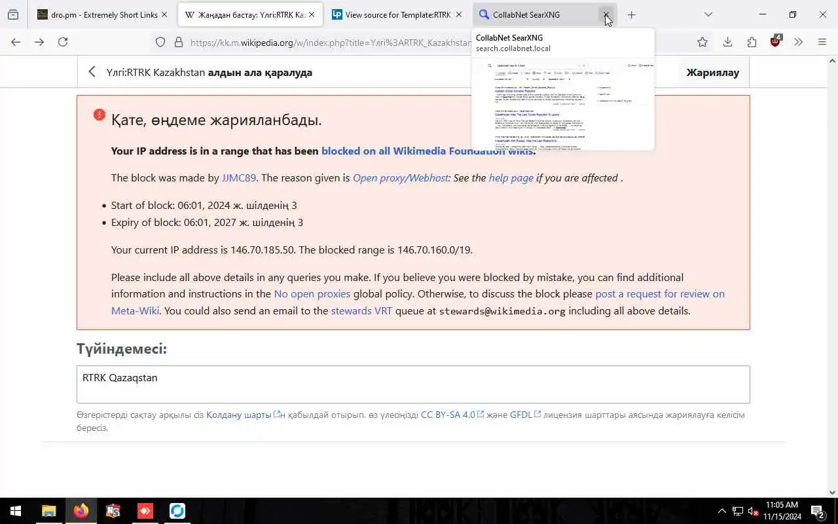The height and width of the screenshot is (524, 838).
Task: Open network status tray icon
Action: click(738, 511)
